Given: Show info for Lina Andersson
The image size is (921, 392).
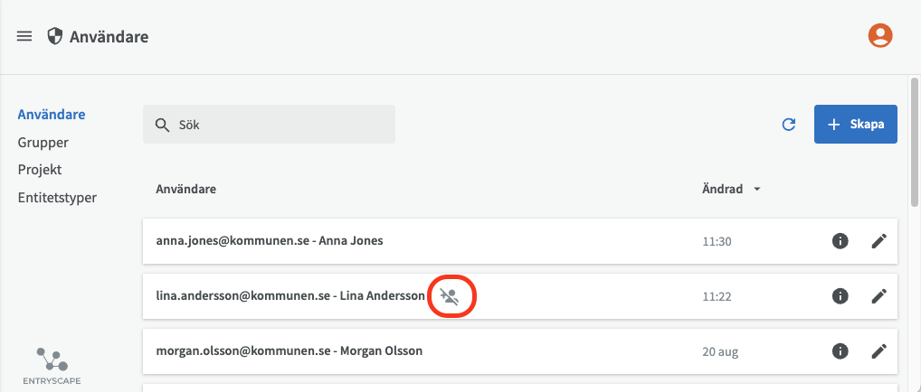Looking at the screenshot, I should point(840,295).
